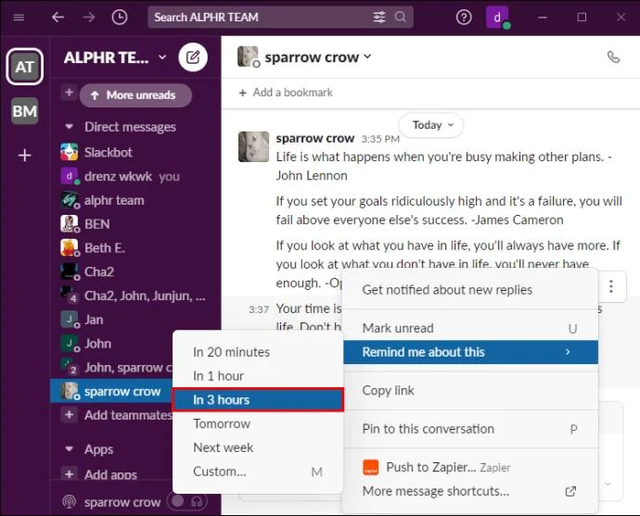Click plus icon next to Add apps
Screen dimensions: 640x516
(x=69, y=474)
